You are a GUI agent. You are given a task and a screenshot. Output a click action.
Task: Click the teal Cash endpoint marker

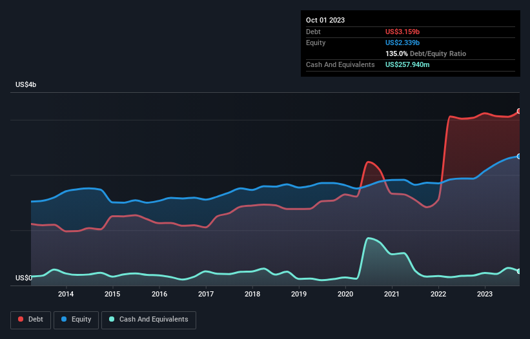(x=519, y=271)
